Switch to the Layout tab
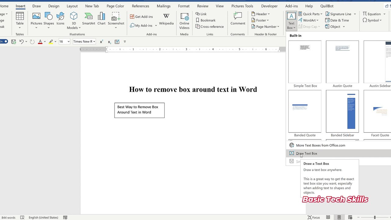391x220 pixels. pos(72,6)
